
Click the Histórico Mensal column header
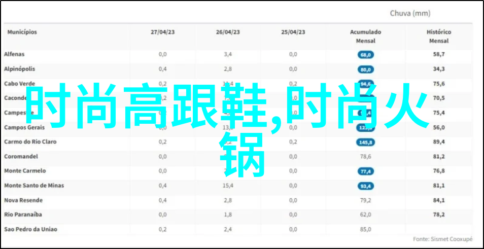coord(439,36)
